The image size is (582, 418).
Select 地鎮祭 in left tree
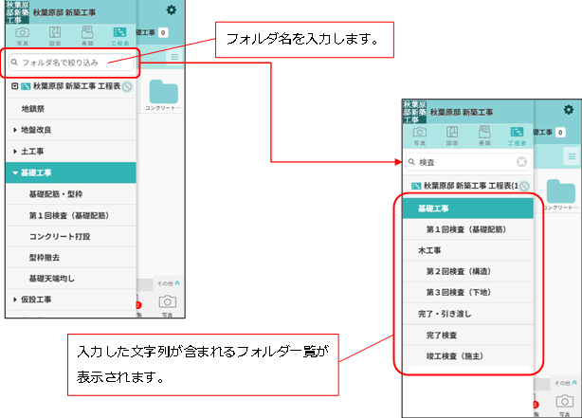pyautogui.click(x=35, y=109)
